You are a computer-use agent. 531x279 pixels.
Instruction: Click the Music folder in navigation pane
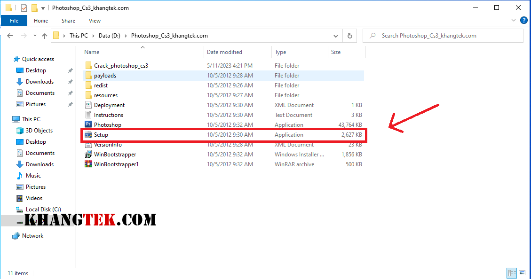(33, 176)
